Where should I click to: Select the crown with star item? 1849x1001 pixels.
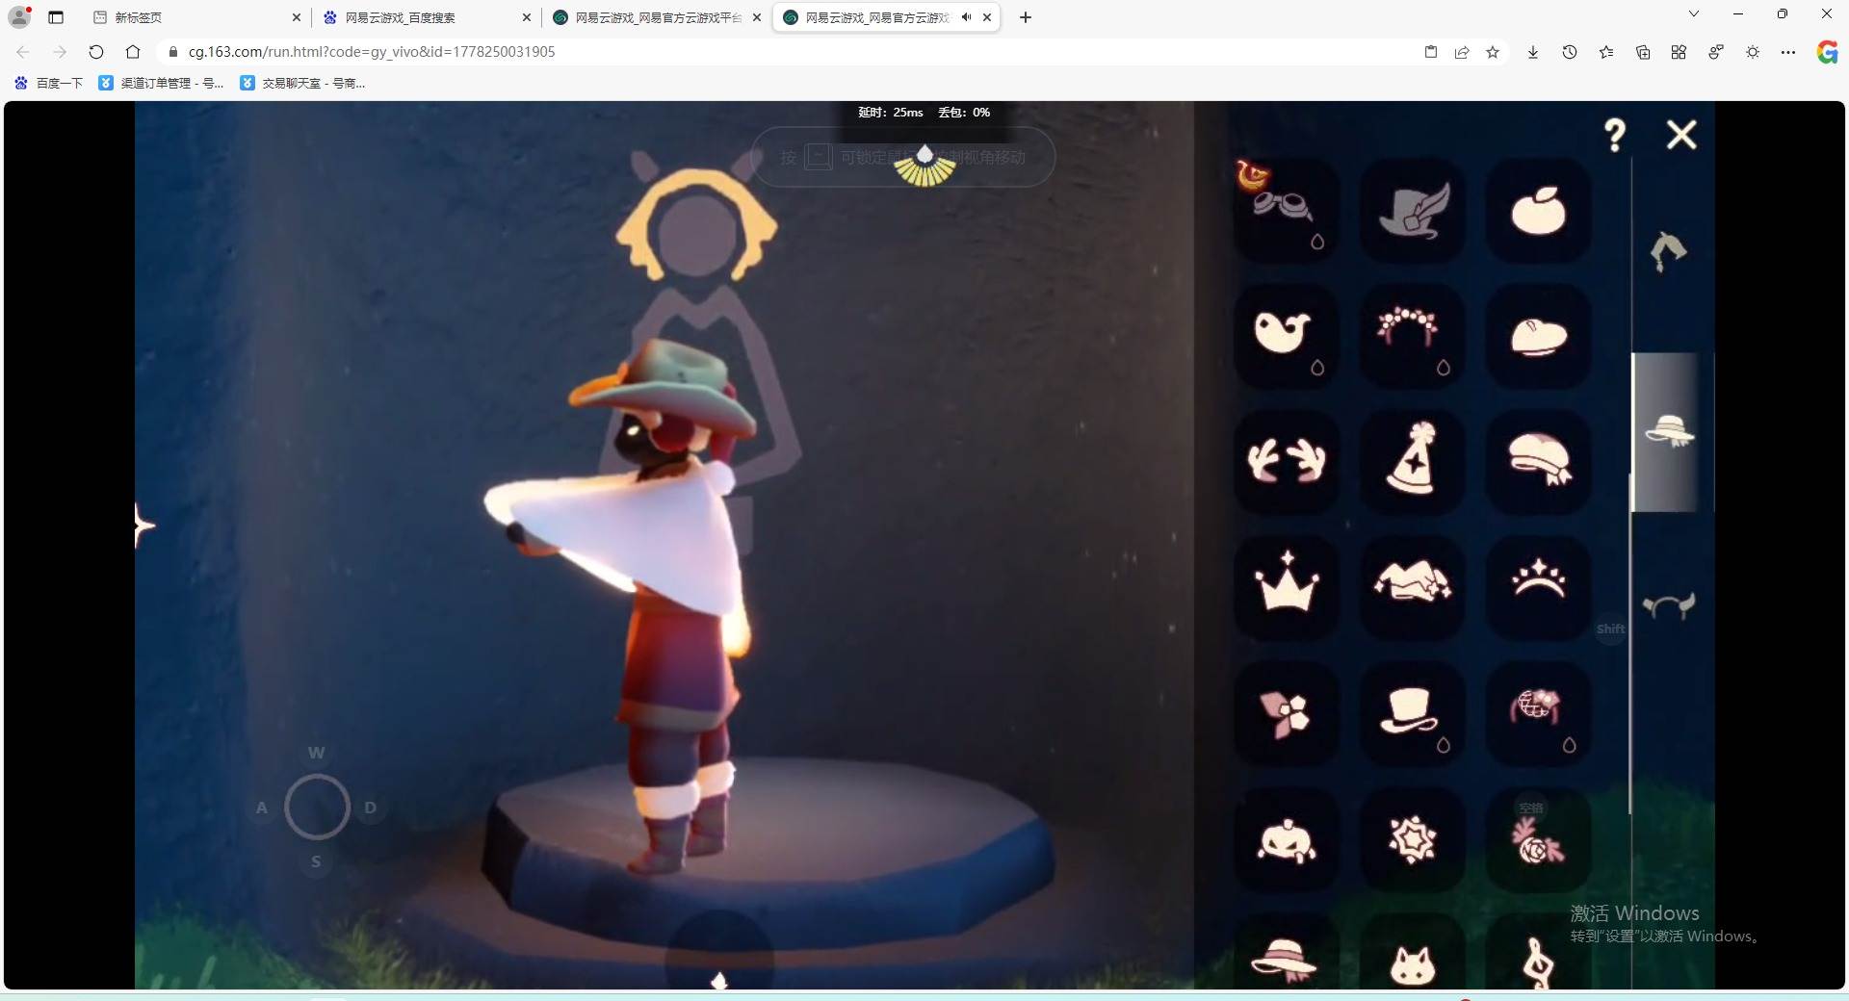(1286, 587)
